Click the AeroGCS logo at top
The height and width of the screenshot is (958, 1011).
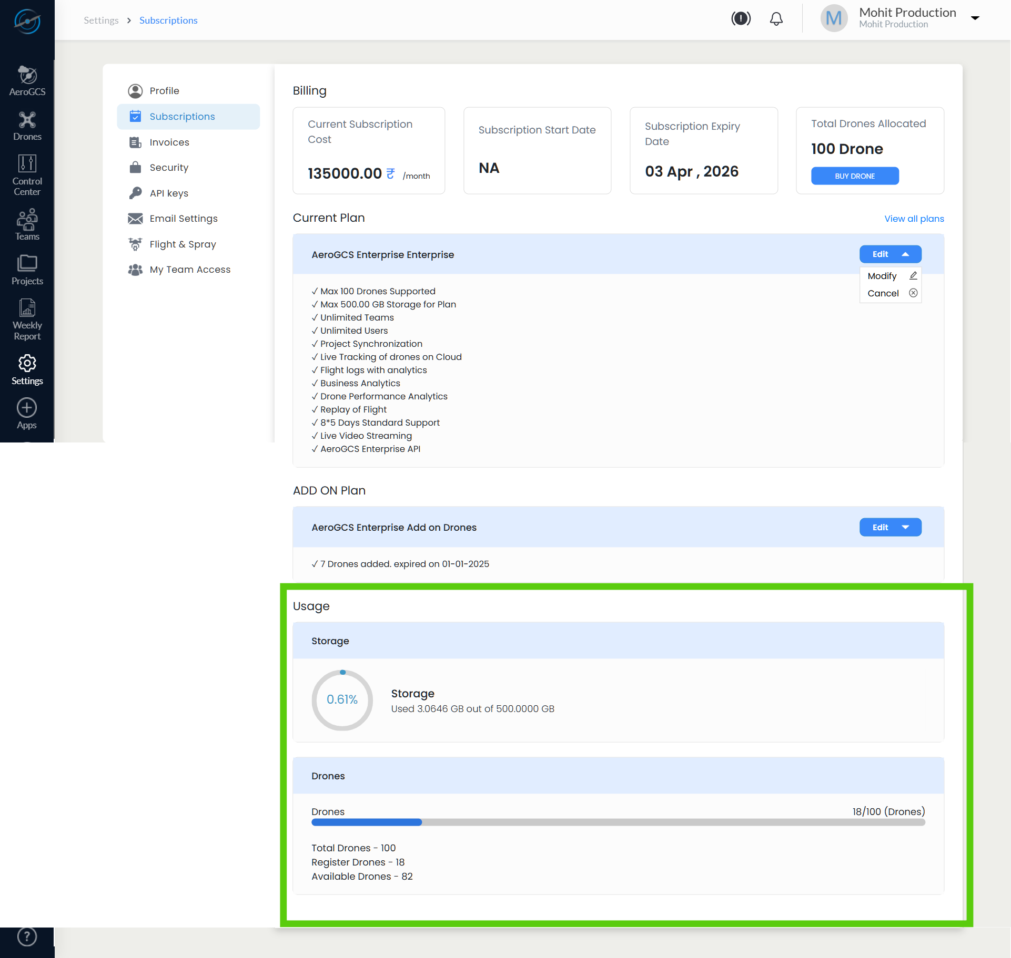click(27, 21)
